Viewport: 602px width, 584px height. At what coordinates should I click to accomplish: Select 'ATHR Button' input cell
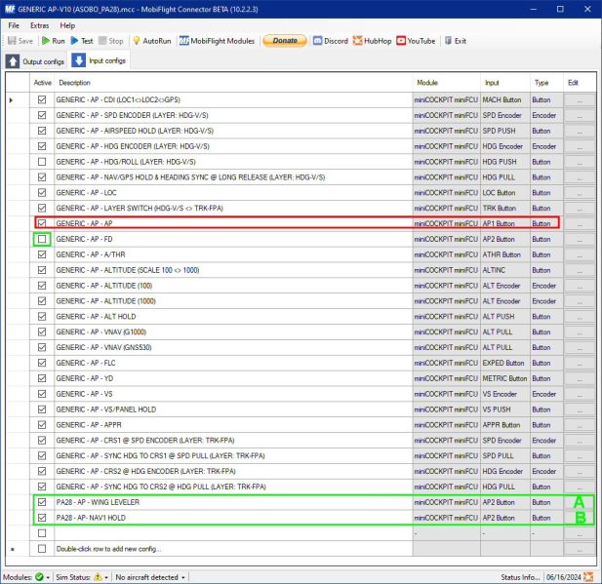tap(505, 254)
